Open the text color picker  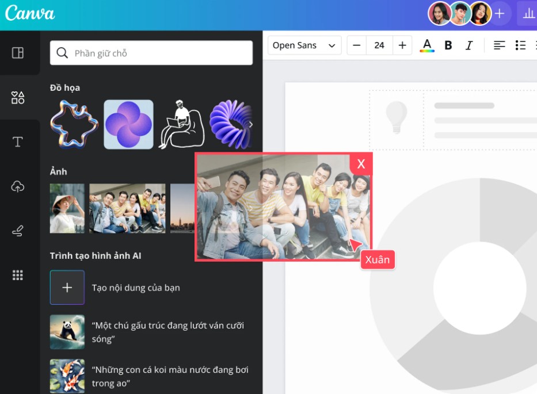[427, 45]
